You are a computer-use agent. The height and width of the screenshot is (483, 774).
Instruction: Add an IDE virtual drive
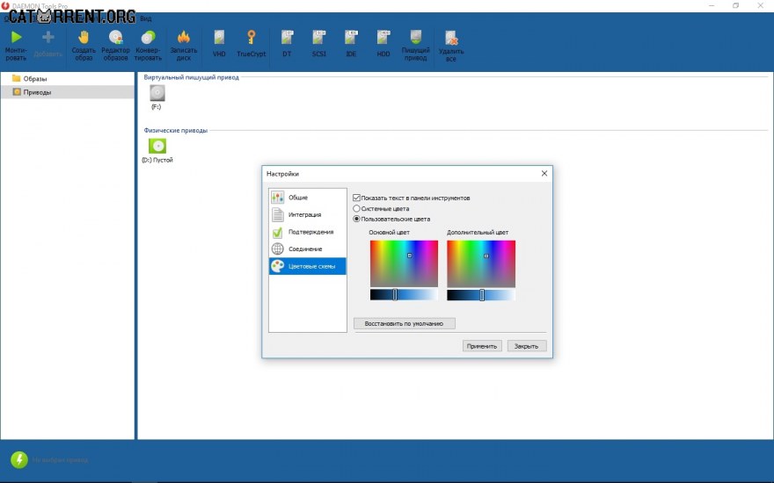click(x=351, y=44)
